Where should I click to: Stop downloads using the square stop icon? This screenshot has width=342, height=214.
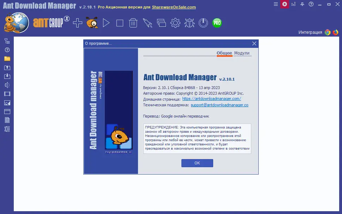(120, 23)
